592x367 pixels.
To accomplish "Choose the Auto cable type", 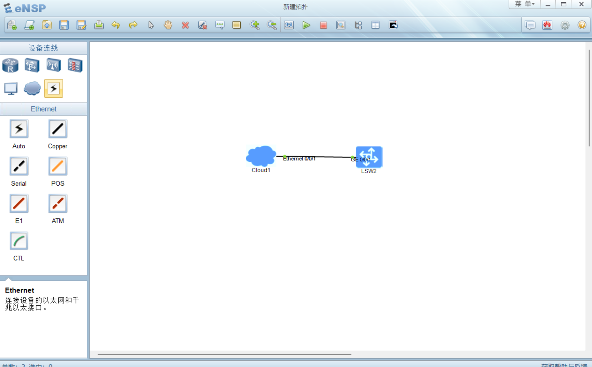I will click(x=19, y=129).
